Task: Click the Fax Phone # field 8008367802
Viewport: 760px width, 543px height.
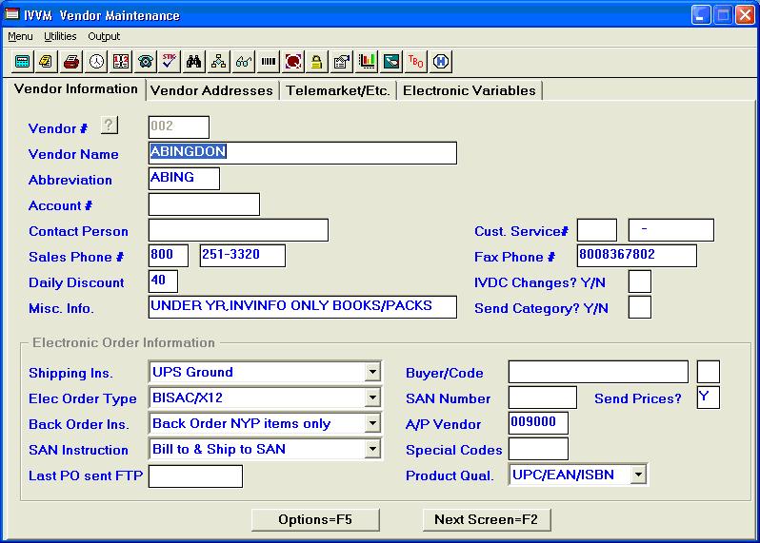Action: (637, 256)
